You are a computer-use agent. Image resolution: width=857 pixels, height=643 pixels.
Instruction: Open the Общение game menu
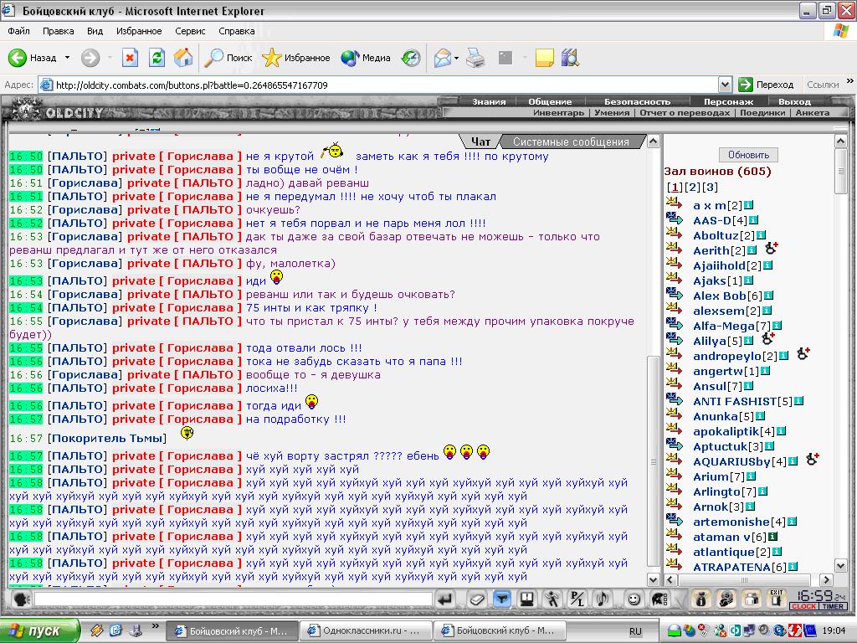(x=550, y=101)
